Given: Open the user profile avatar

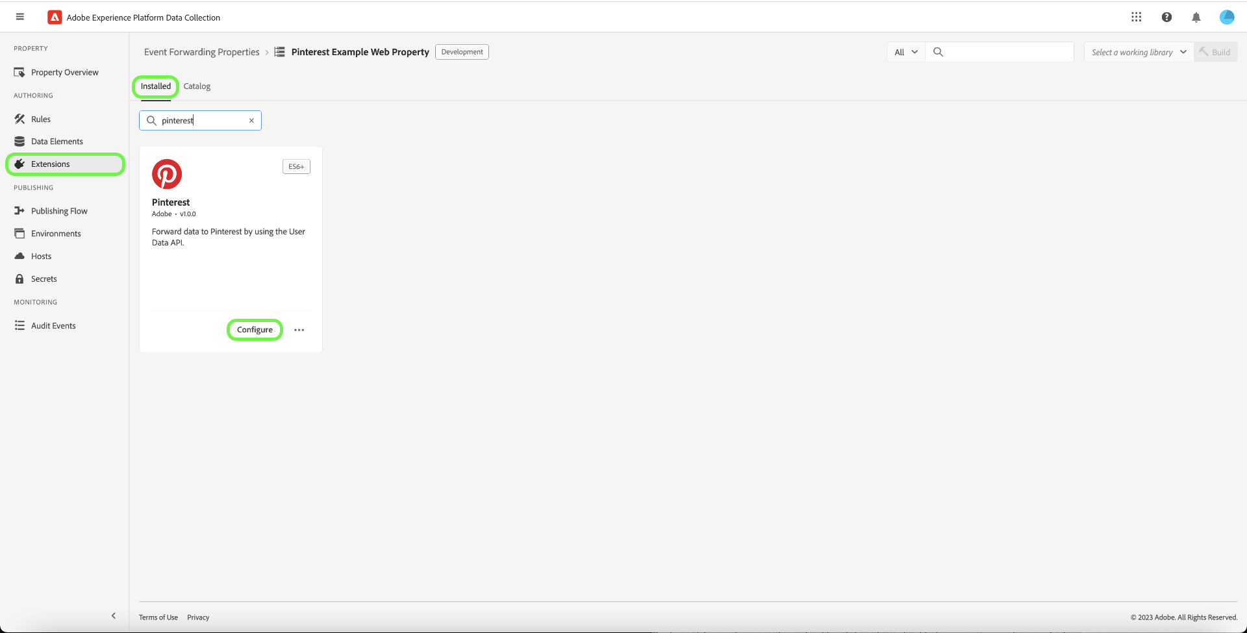Looking at the screenshot, I should [1227, 18].
